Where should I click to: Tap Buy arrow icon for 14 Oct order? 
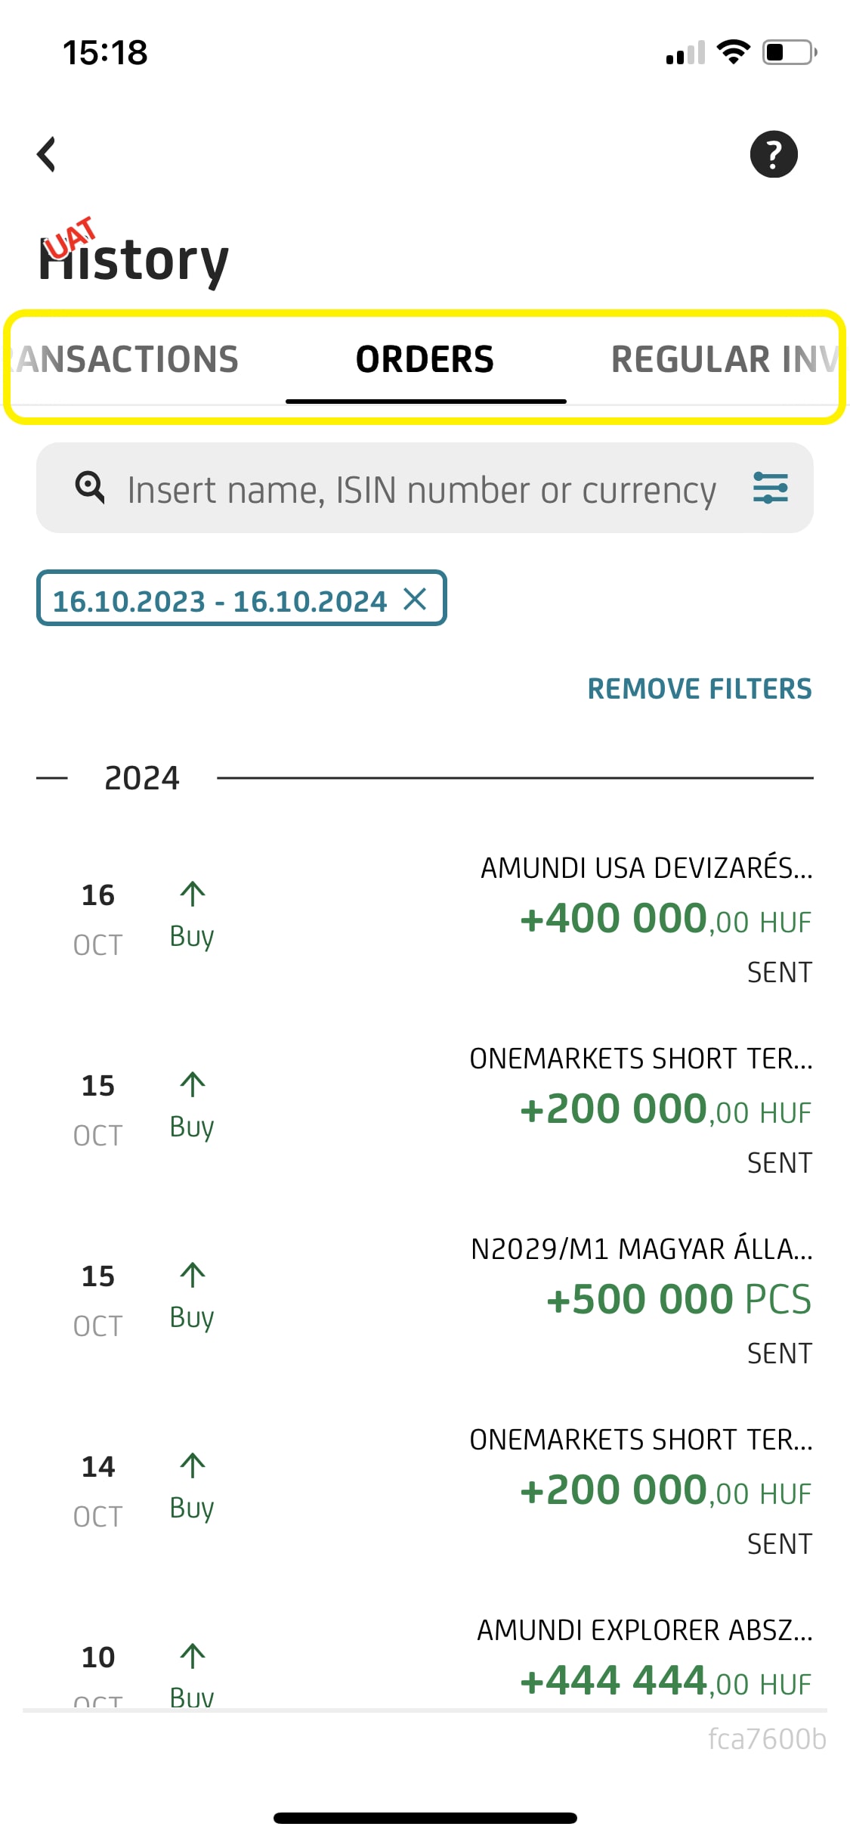pyautogui.click(x=193, y=1465)
